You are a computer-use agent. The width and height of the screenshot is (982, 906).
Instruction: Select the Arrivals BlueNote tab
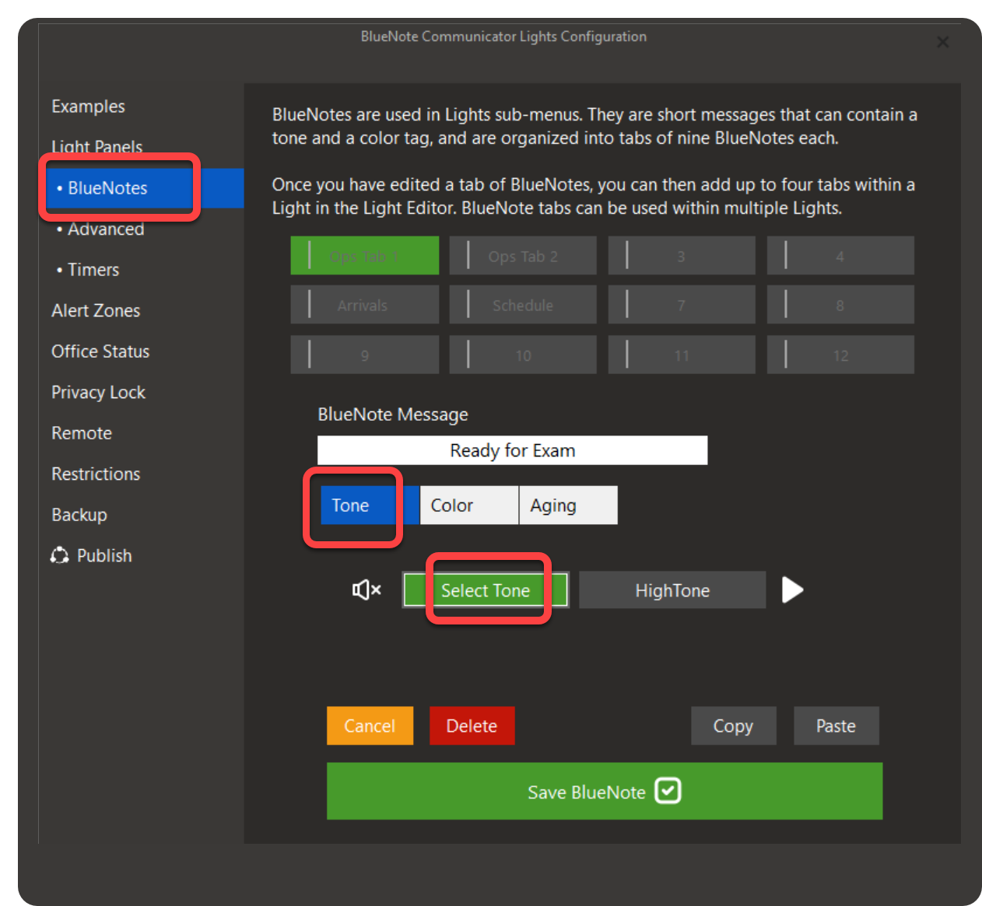pyautogui.click(x=365, y=305)
